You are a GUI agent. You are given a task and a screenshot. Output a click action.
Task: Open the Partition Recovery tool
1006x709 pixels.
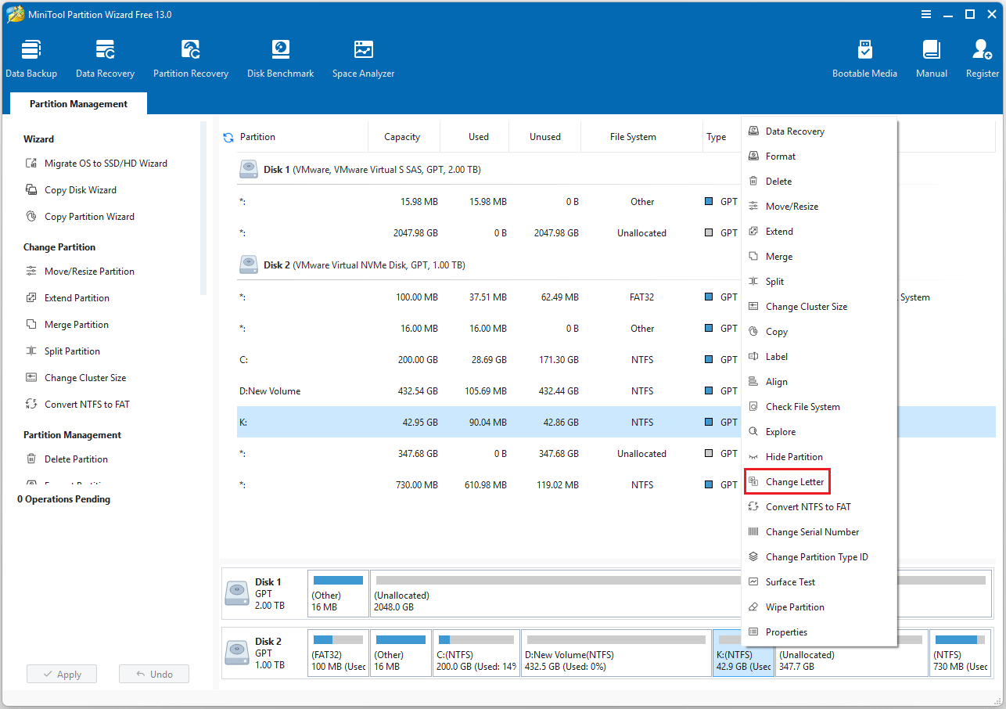point(191,56)
